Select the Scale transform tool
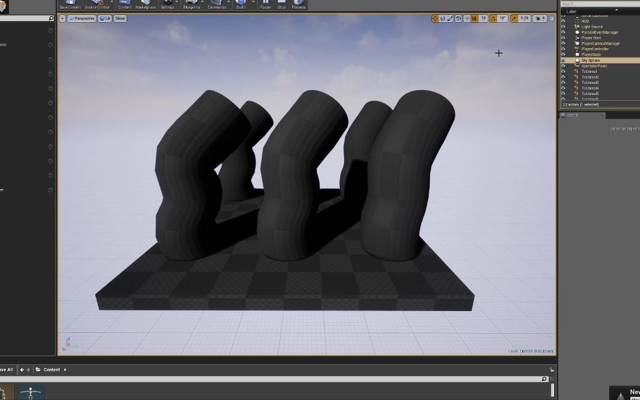Screen dimensions: 640x400 [x=449, y=18]
